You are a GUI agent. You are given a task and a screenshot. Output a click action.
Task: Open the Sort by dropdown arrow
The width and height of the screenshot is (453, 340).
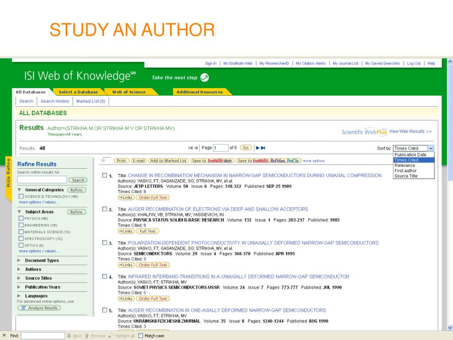[x=431, y=148]
